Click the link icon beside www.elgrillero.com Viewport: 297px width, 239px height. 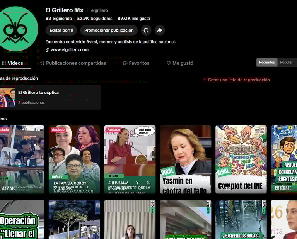click(x=47, y=50)
